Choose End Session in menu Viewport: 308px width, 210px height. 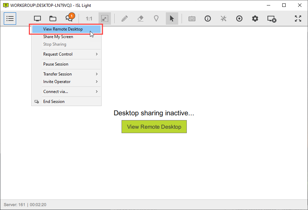tap(66, 102)
